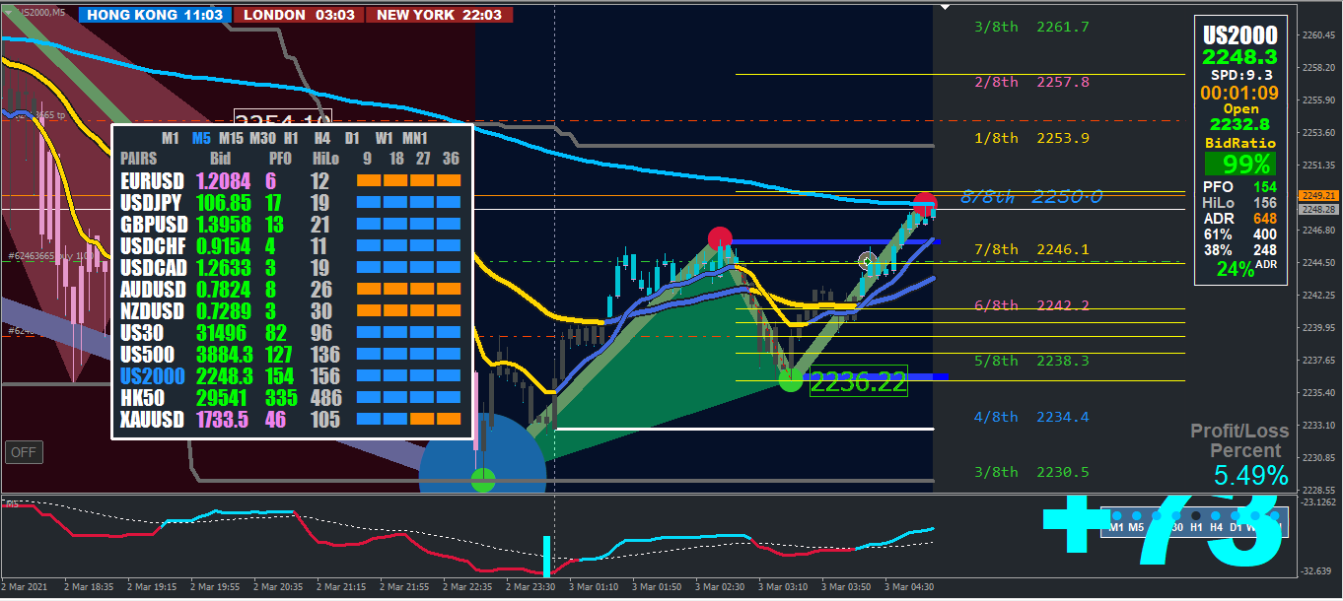This screenshot has width=1343, height=601.
Task: Click the red swing-high dot near 8/8th line
Action: (x=924, y=205)
